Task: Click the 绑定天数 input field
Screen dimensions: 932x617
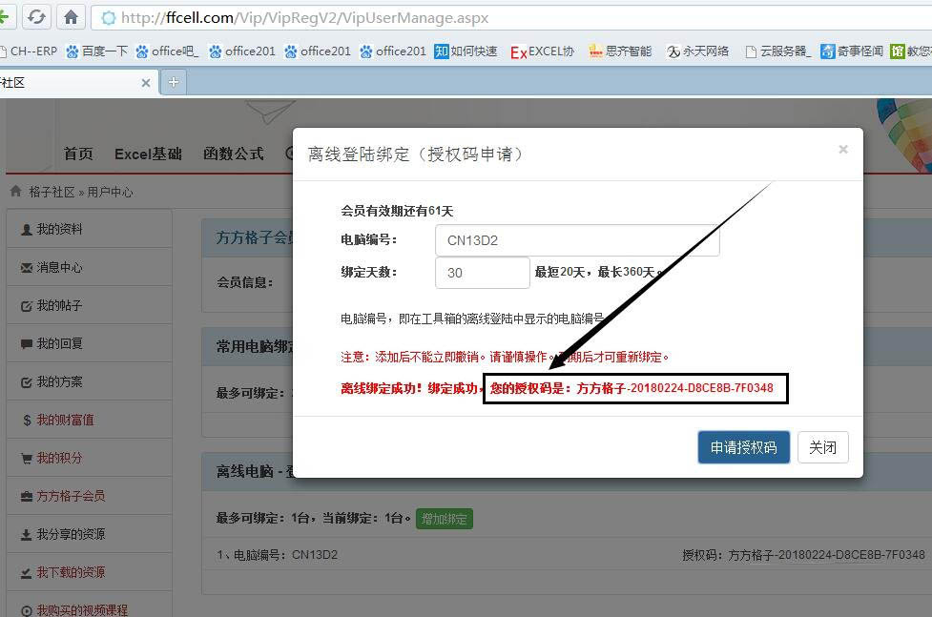Action: pos(482,272)
